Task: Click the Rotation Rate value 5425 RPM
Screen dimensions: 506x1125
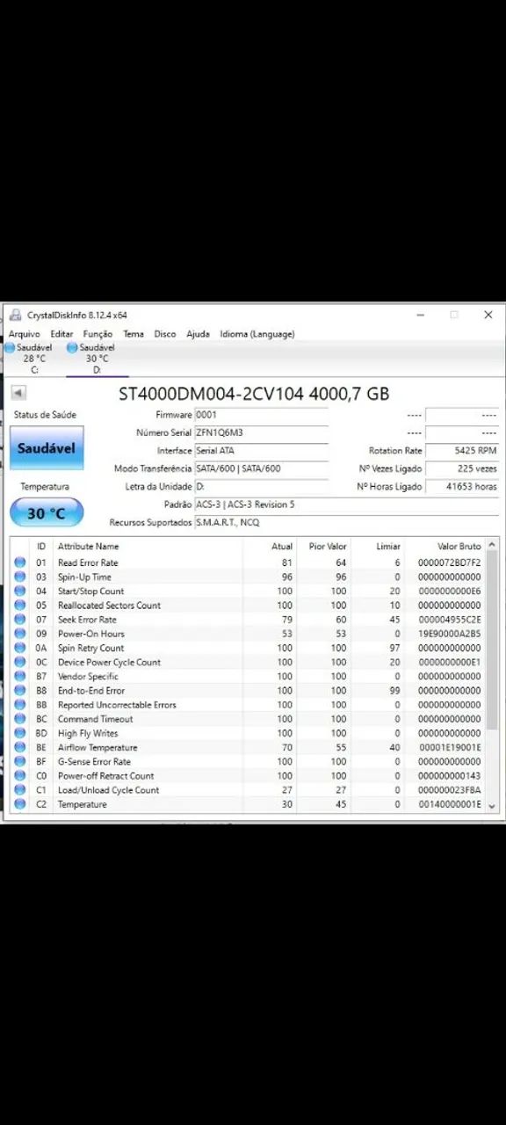Action: (463, 451)
